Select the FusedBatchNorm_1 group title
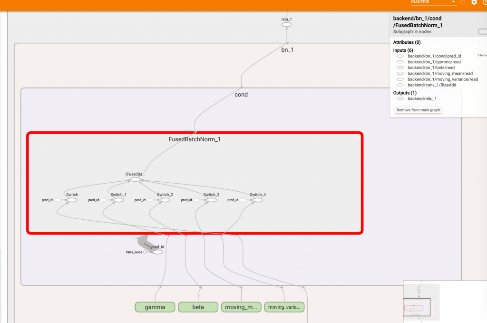The height and width of the screenshot is (323, 487). [195, 139]
